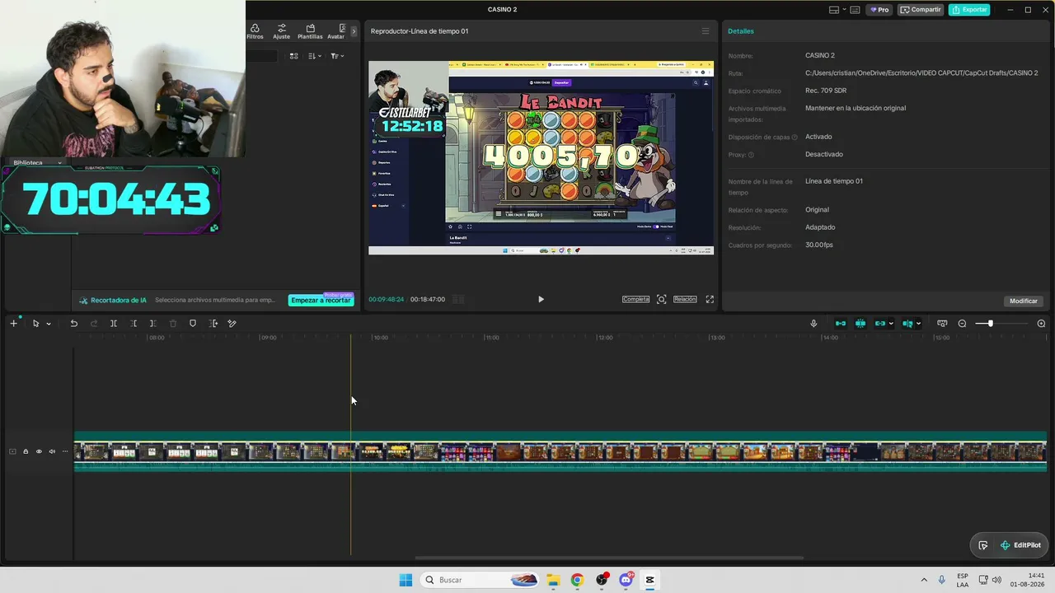1055x593 pixels.
Task: Select the Detalles panel tab
Action: [740, 31]
